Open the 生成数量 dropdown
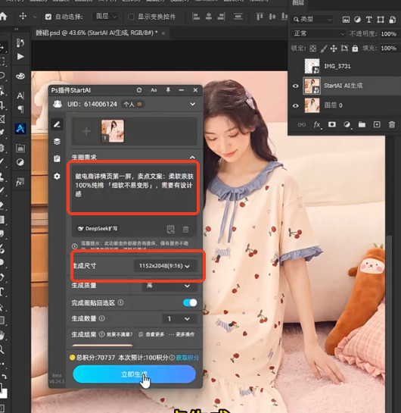401x413 pixels. tap(180, 319)
